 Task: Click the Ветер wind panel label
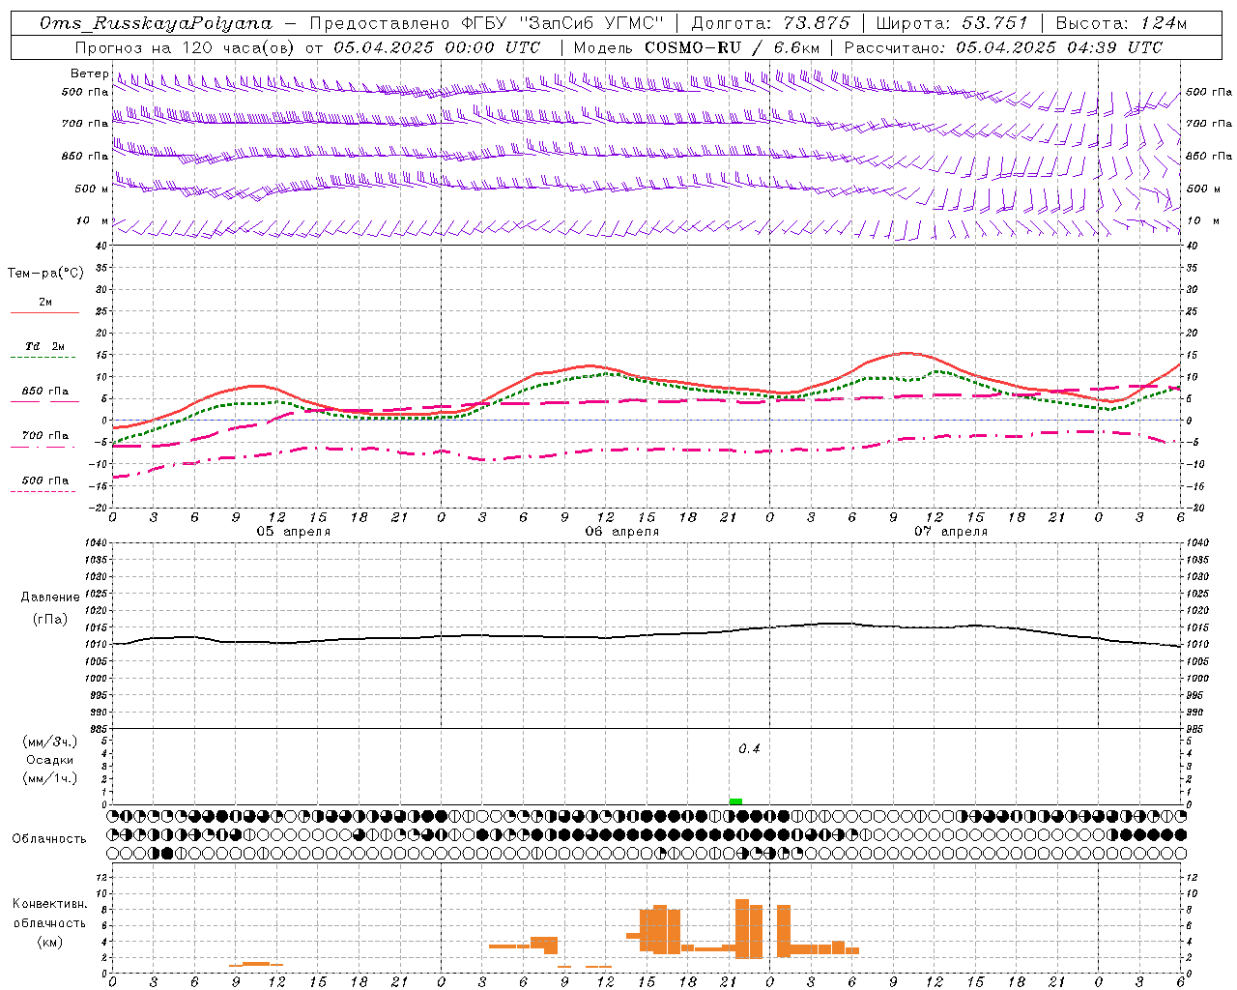coord(89,73)
